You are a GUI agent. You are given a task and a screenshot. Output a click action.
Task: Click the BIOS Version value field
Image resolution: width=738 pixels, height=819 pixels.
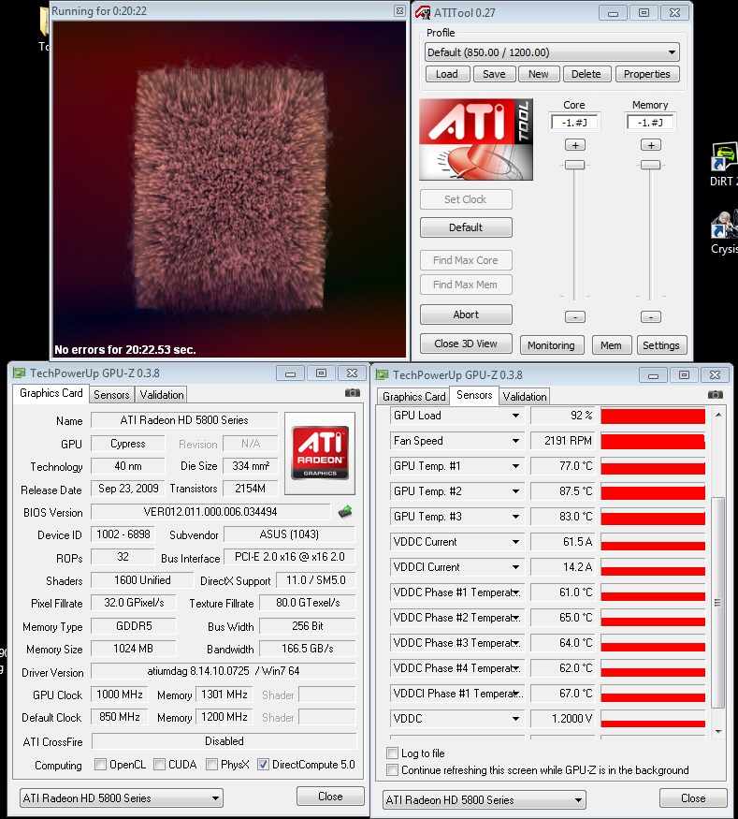(210, 512)
